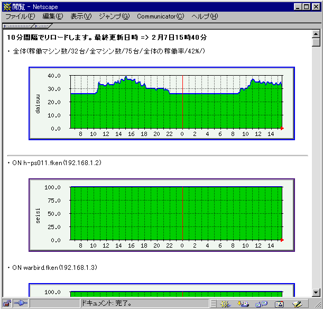Click the seisi vertical axis title
The width and height of the screenshot is (323, 309).
coord(38,216)
